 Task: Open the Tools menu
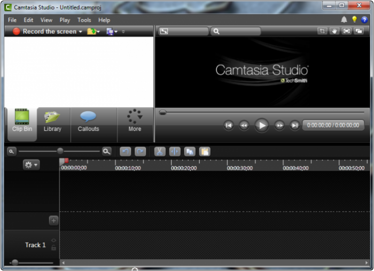84,20
